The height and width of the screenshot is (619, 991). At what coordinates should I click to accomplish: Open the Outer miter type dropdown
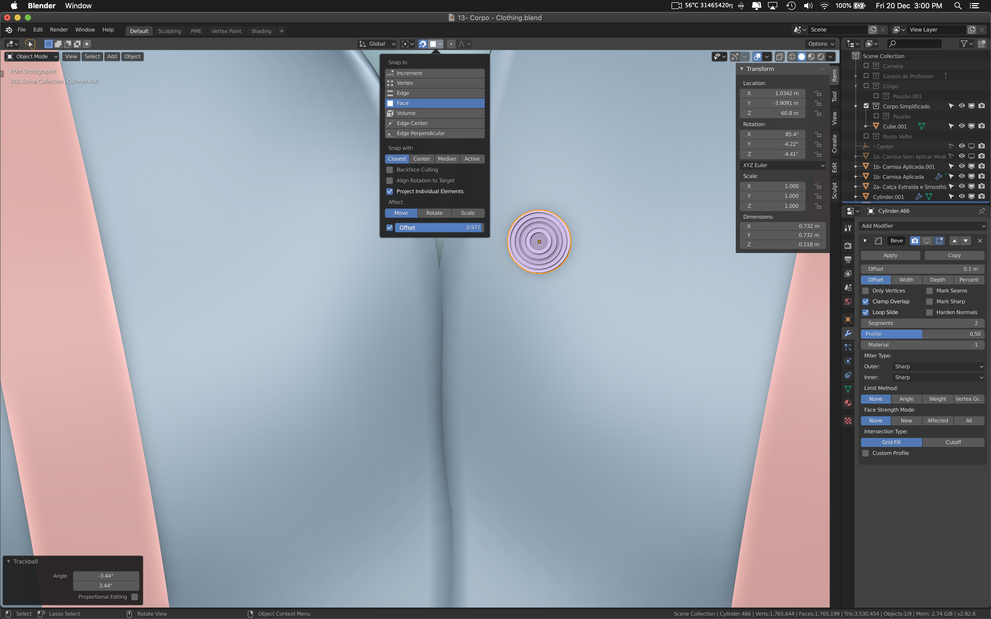(938, 366)
